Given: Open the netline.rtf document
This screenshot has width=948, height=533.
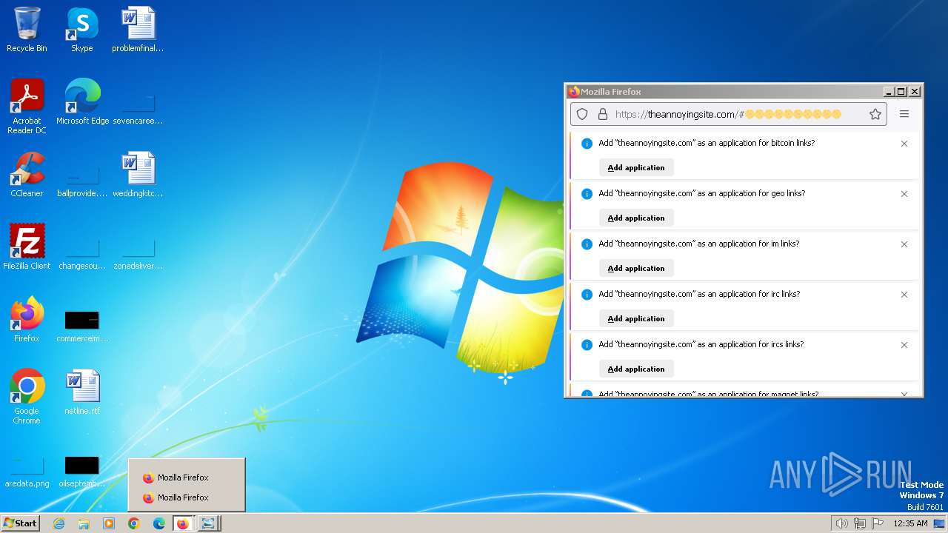Looking at the screenshot, I should click(x=82, y=392).
